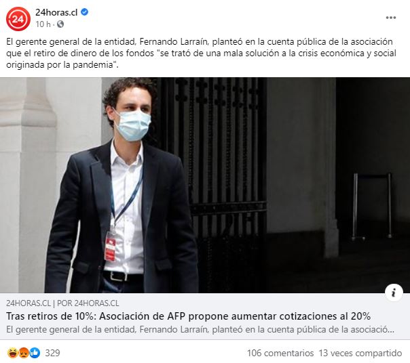Show the 329 reactions list
410x363 pixels.
(52, 353)
